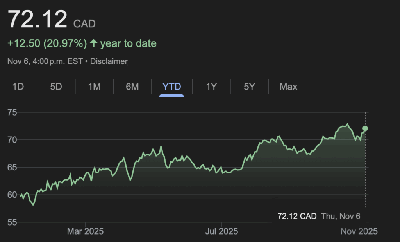
Task: Open the Disclaimer link
Action: (x=109, y=61)
